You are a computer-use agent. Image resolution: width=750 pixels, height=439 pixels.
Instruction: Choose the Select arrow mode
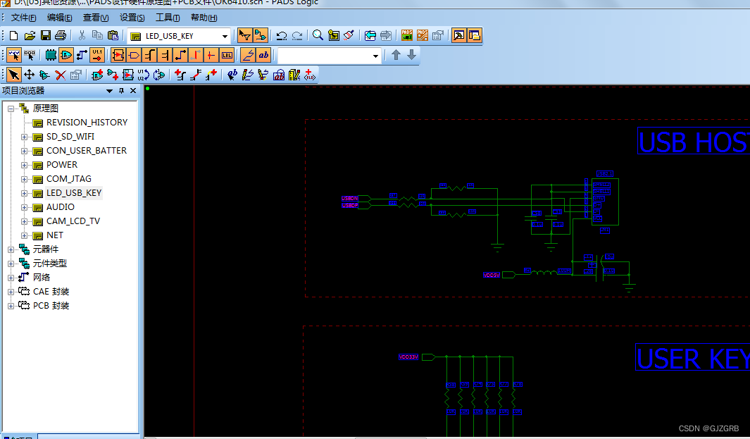click(14, 75)
